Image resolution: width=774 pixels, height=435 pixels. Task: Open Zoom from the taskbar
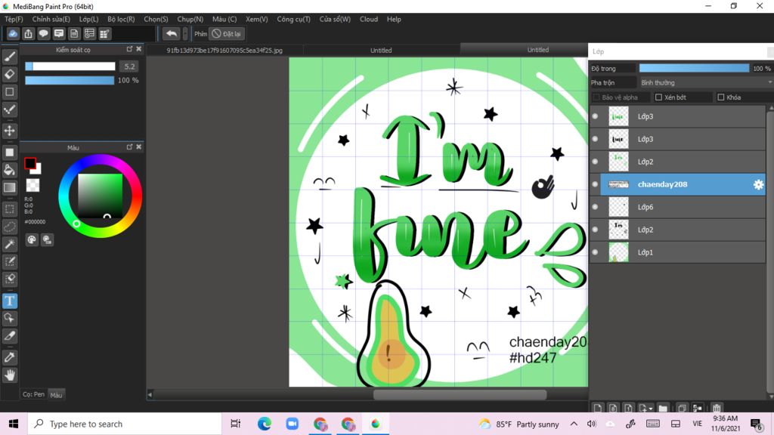[293, 424]
